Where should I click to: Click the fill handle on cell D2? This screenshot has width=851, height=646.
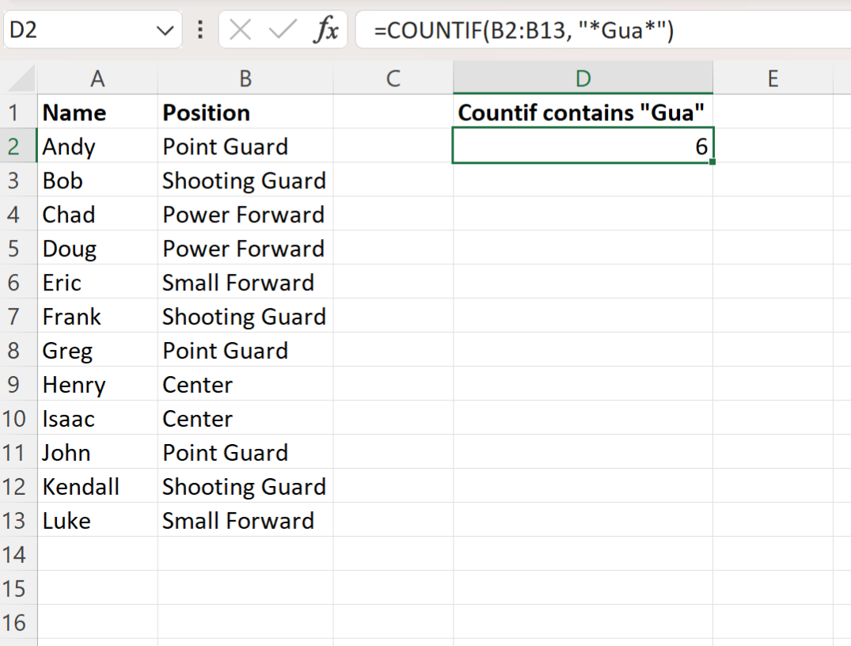[x=711, y=161]
